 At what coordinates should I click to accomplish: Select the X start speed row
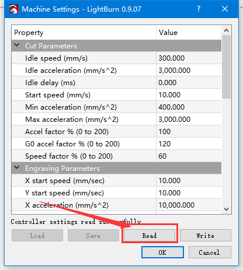point(116,180)
